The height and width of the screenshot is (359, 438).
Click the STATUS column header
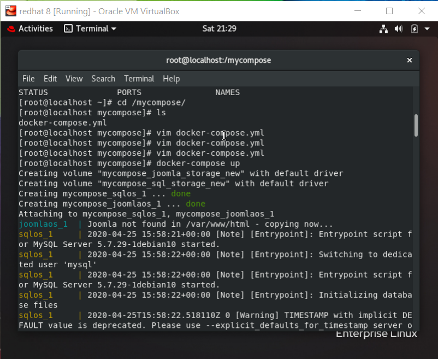[x=33, y=92]
